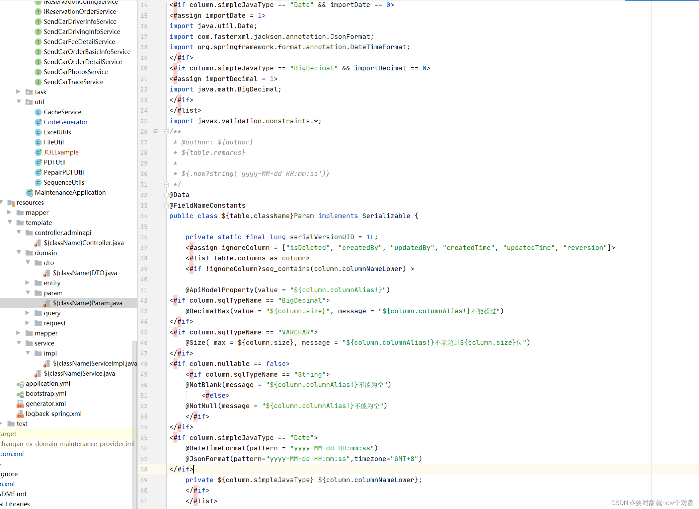Select ${className}DTO.java in project tree

click(85, 273)
